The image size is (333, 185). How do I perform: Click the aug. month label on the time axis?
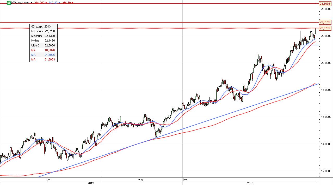(x=141, y=179)
